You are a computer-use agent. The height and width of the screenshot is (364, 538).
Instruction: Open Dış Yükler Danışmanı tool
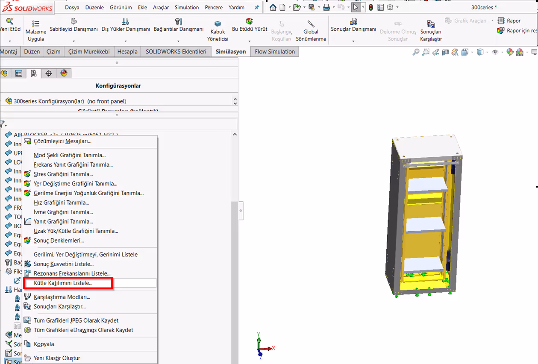126,26
